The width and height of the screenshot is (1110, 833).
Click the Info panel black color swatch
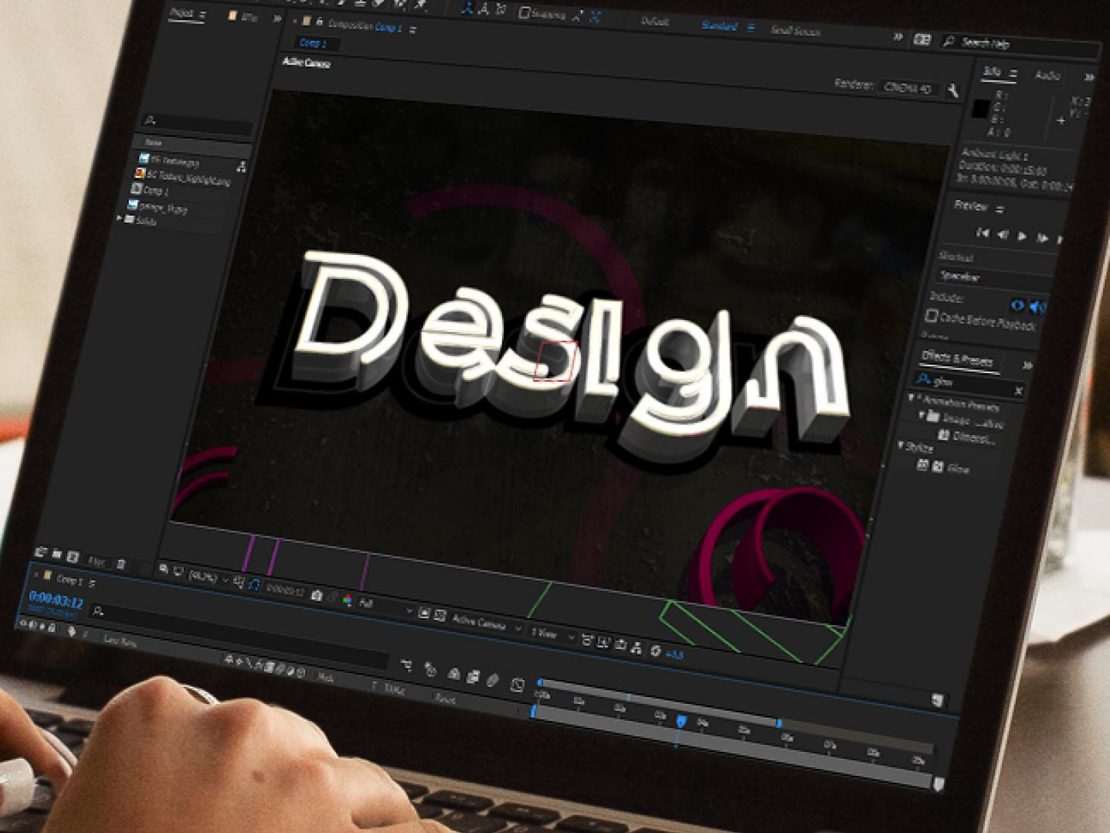coord(979,109)
